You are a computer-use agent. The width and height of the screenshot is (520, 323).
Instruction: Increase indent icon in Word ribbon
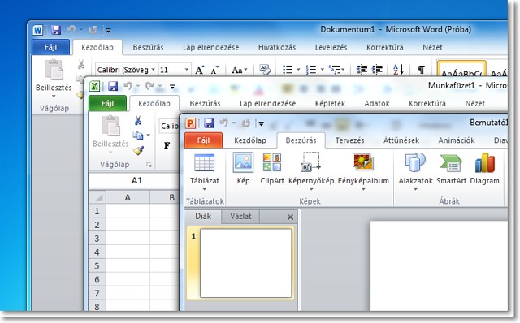point(377,70)
